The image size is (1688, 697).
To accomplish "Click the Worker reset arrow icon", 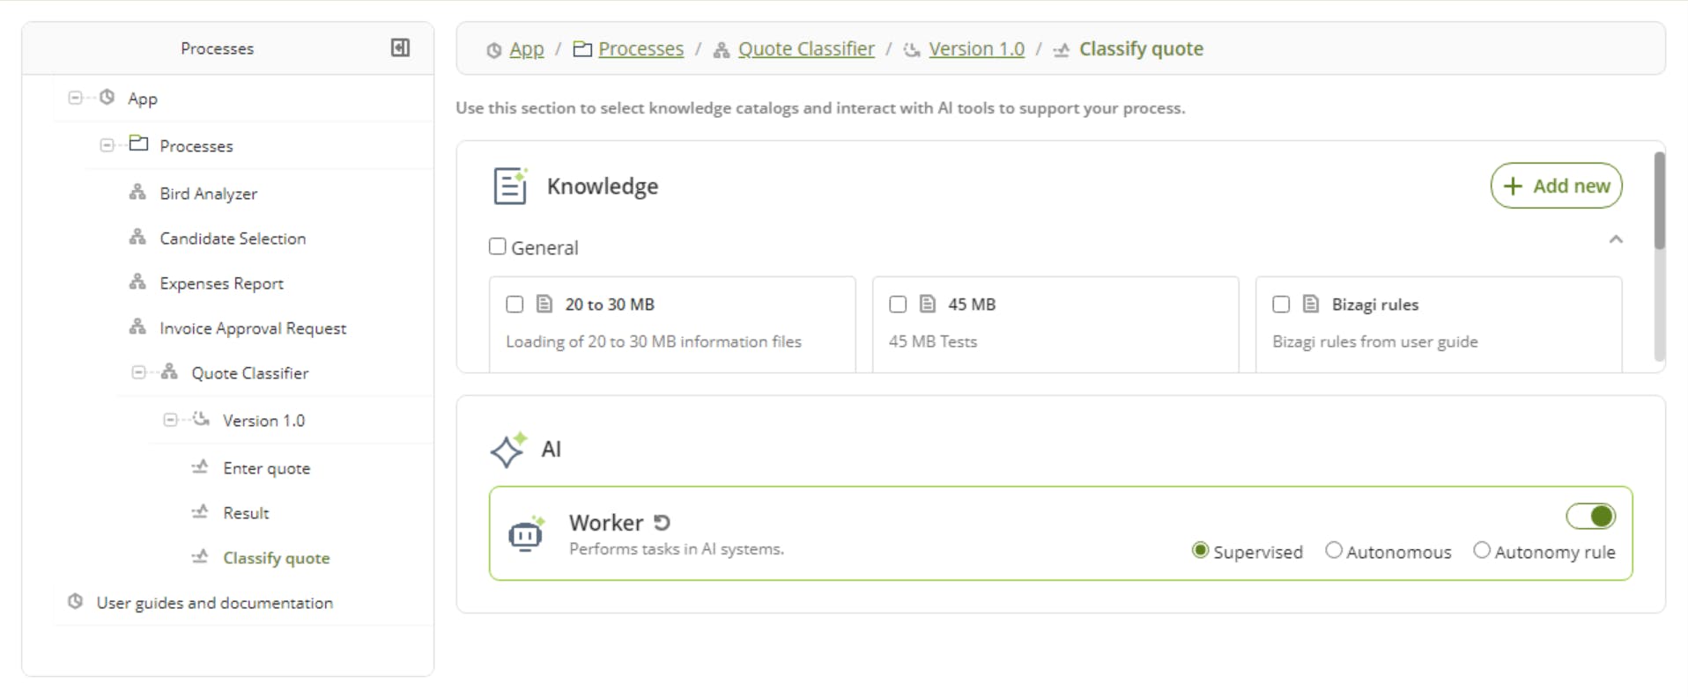I will click(x=662, y=523).
